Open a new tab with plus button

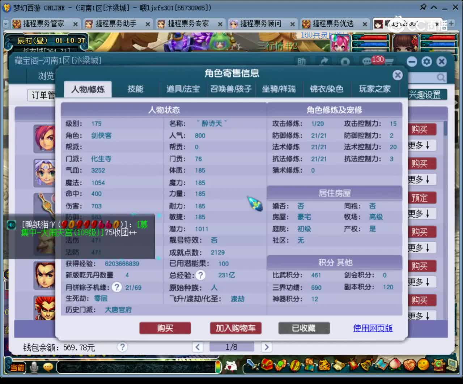point(451,24)
